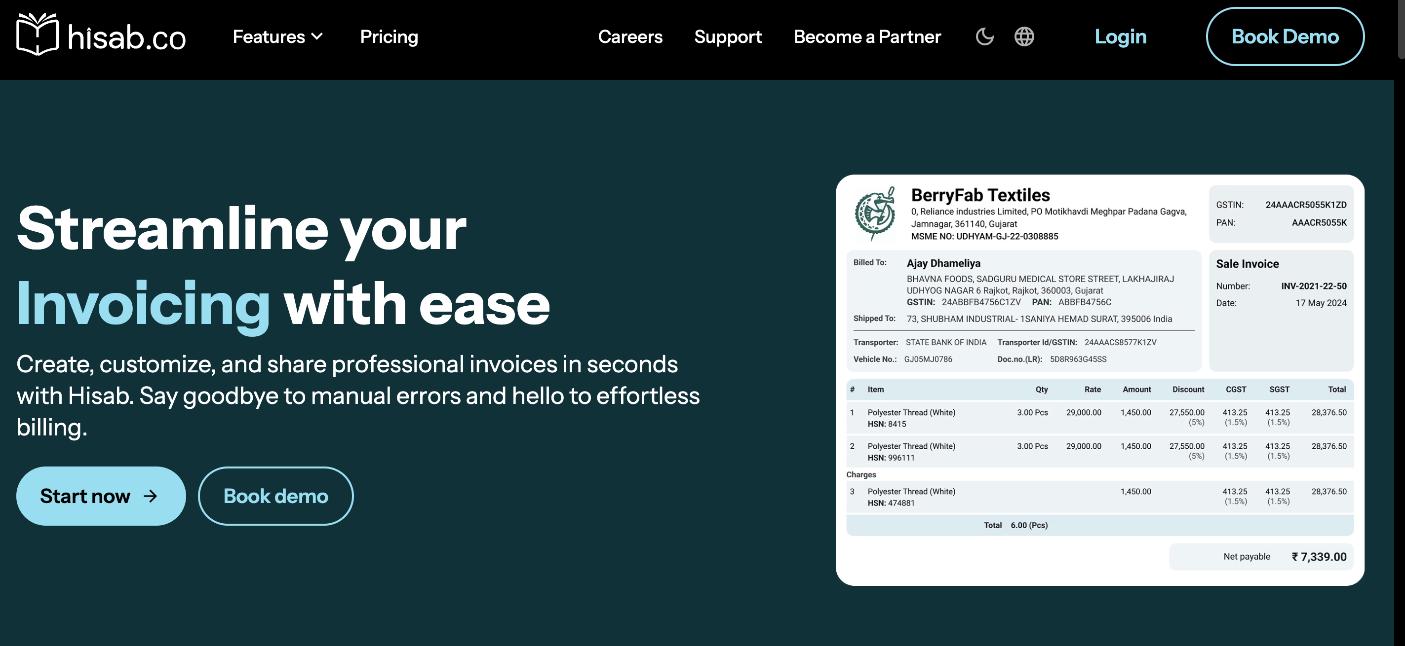Open the Support page
The image size is (1405, 646).
(x=728, y=36)
